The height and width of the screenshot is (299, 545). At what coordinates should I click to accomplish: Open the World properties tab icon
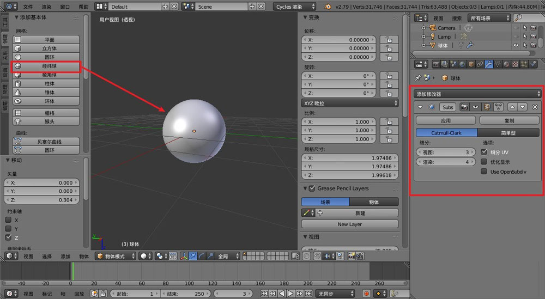[462, 64]
